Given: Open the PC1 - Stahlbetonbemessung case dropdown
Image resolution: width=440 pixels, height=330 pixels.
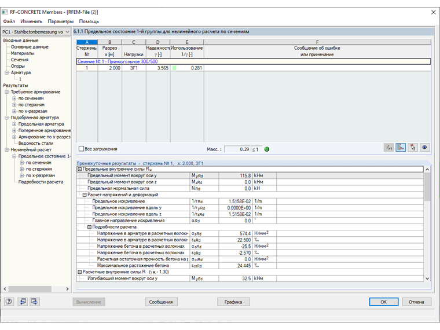Looking at the screenshot, I should coord(36,32).
